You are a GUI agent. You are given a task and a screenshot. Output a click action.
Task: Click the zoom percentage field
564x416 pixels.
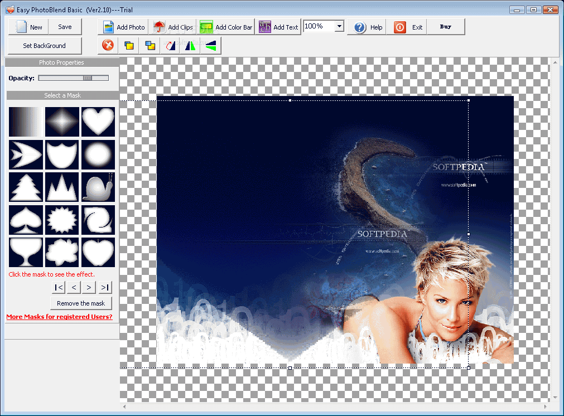(319, 26)
